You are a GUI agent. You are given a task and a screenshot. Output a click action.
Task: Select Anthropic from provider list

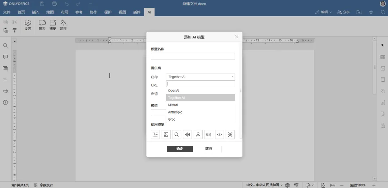coord(200,112)
